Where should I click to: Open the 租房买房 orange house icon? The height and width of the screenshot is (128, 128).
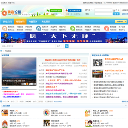click(x=5, y=124)
